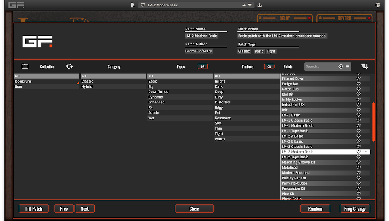Close the patch browser

click(x=194, y=208)
